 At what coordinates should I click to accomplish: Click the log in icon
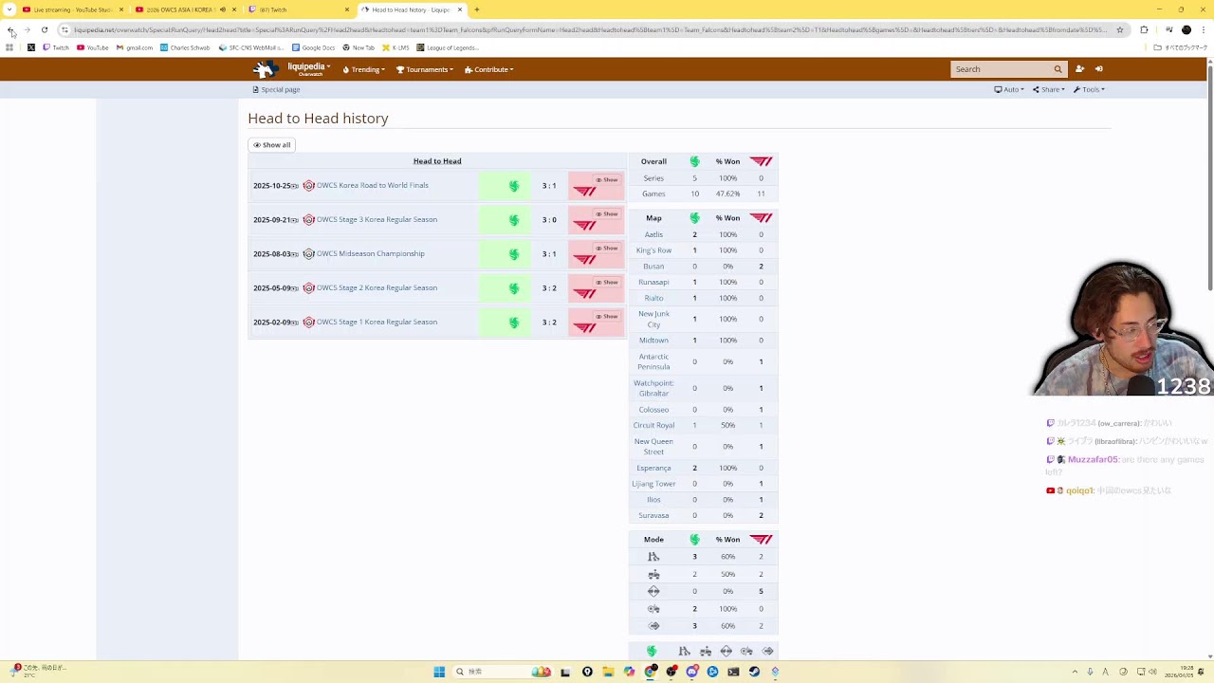point(1099,69)
